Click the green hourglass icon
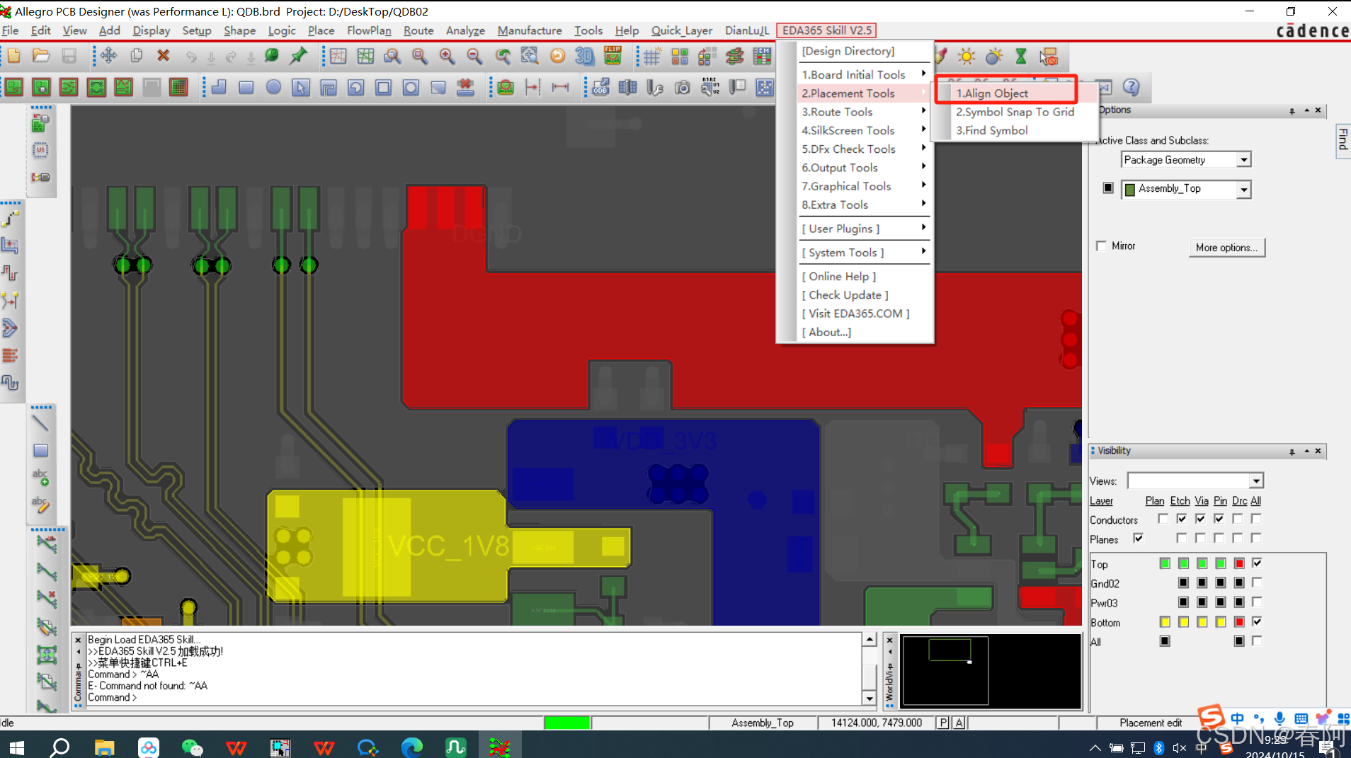The height and width of the screenshot is (758, 1351). [1021, 56]
